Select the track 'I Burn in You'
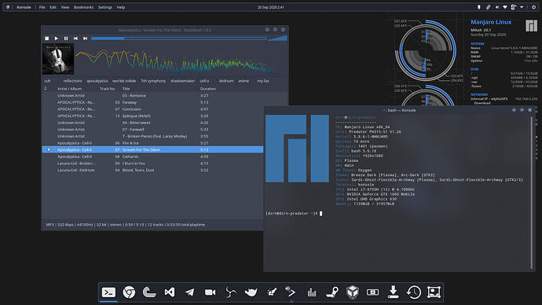542x305 pixels. coord(152,164)
